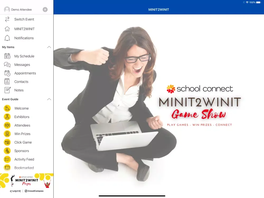The image size is (264, 198).
Task: Click the Notes pencil icon
Action: (x=7, y=90)
